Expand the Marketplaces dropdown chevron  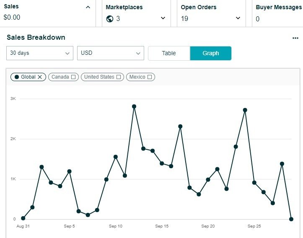(x=163, y=18)
